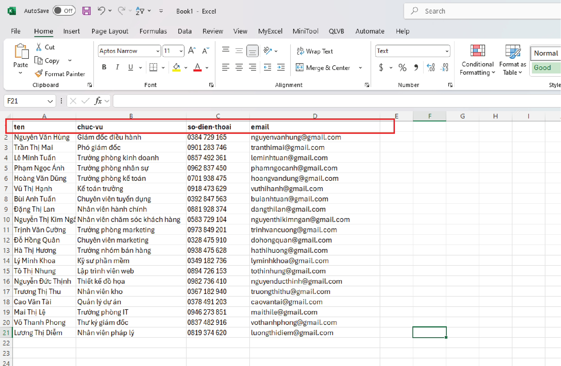Screen dimensions: 561x366
Task: Decrease font size with smaller A icon
Action: pos(205,51)
